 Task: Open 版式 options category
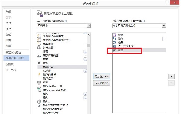click(8, 34)
